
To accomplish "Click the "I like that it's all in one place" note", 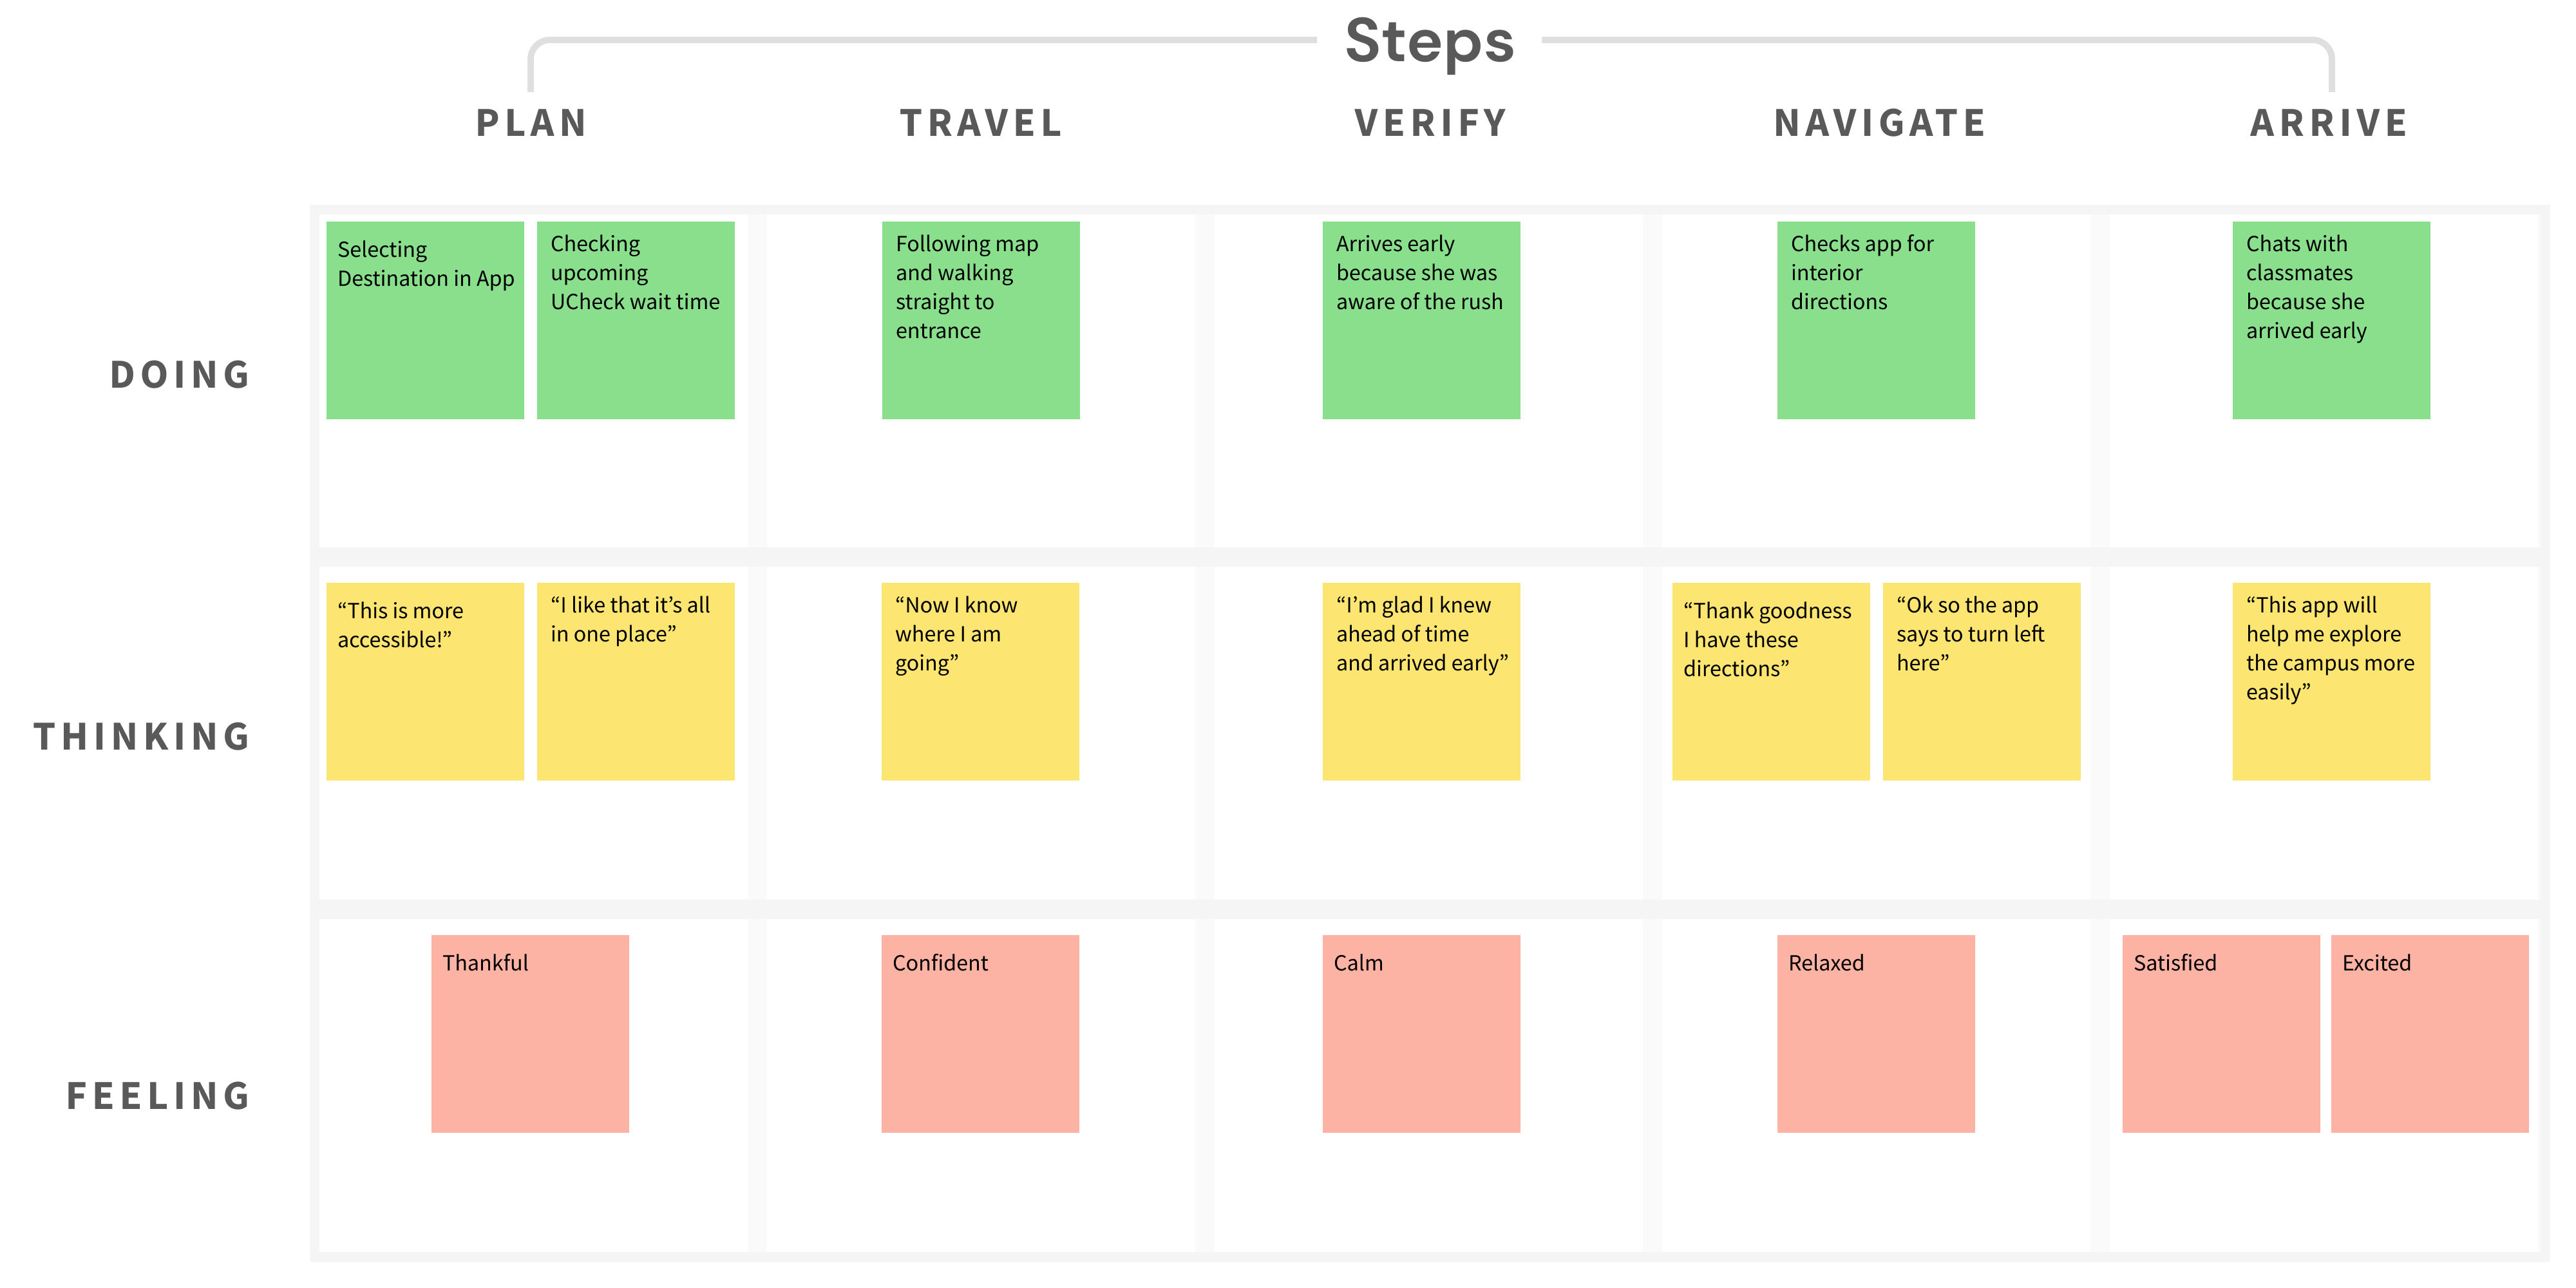I will pos(636,681).
